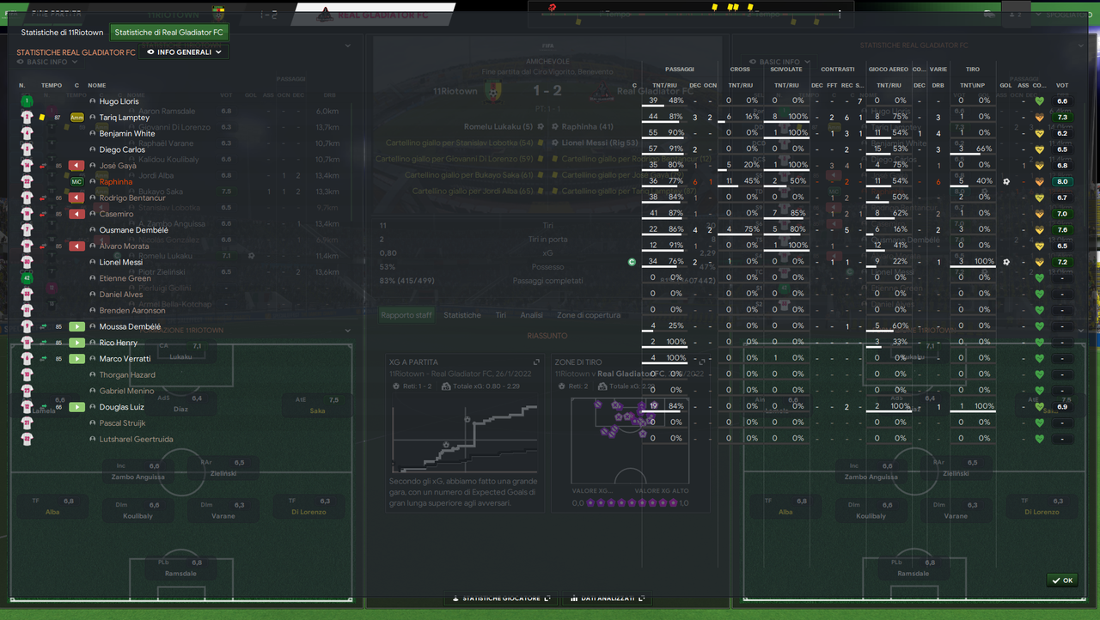Open the player info icon beside Thorgan Hazard
Viewport: 1100px width, 620px height.
pyautogui.click(x=92, y=375)
